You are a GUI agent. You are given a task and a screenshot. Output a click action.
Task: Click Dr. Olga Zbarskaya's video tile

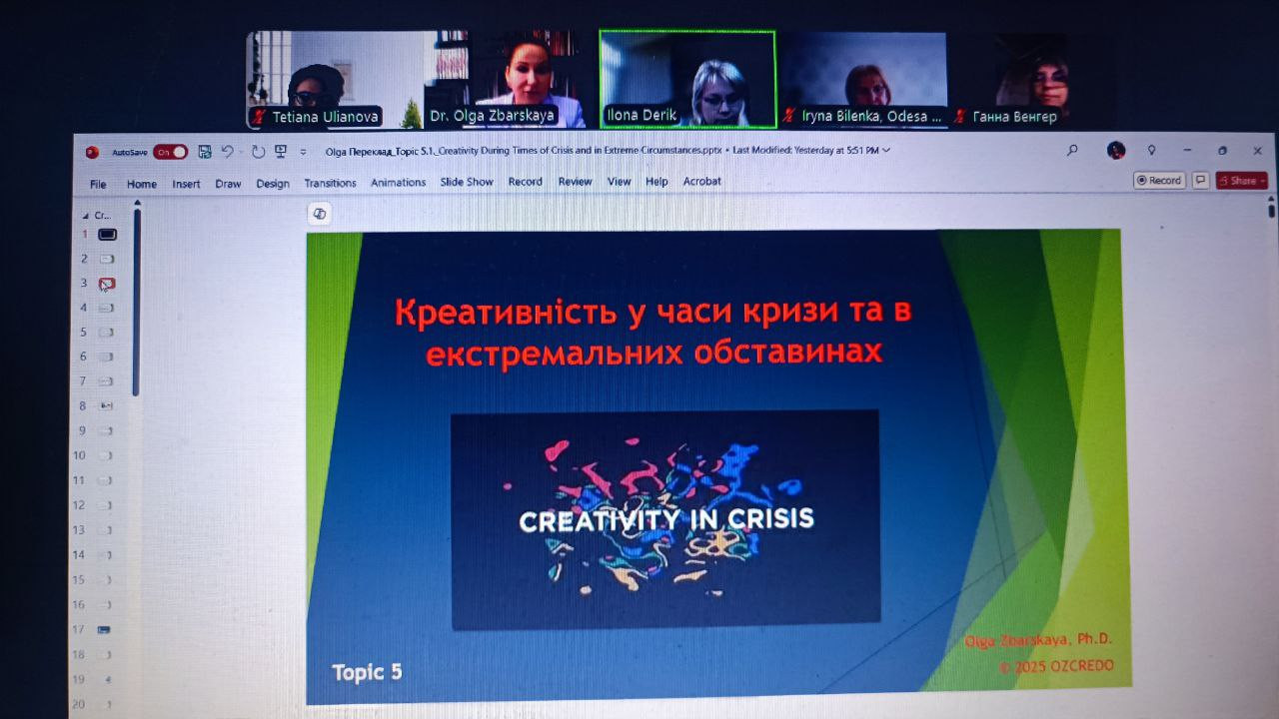tap(511, 80)
